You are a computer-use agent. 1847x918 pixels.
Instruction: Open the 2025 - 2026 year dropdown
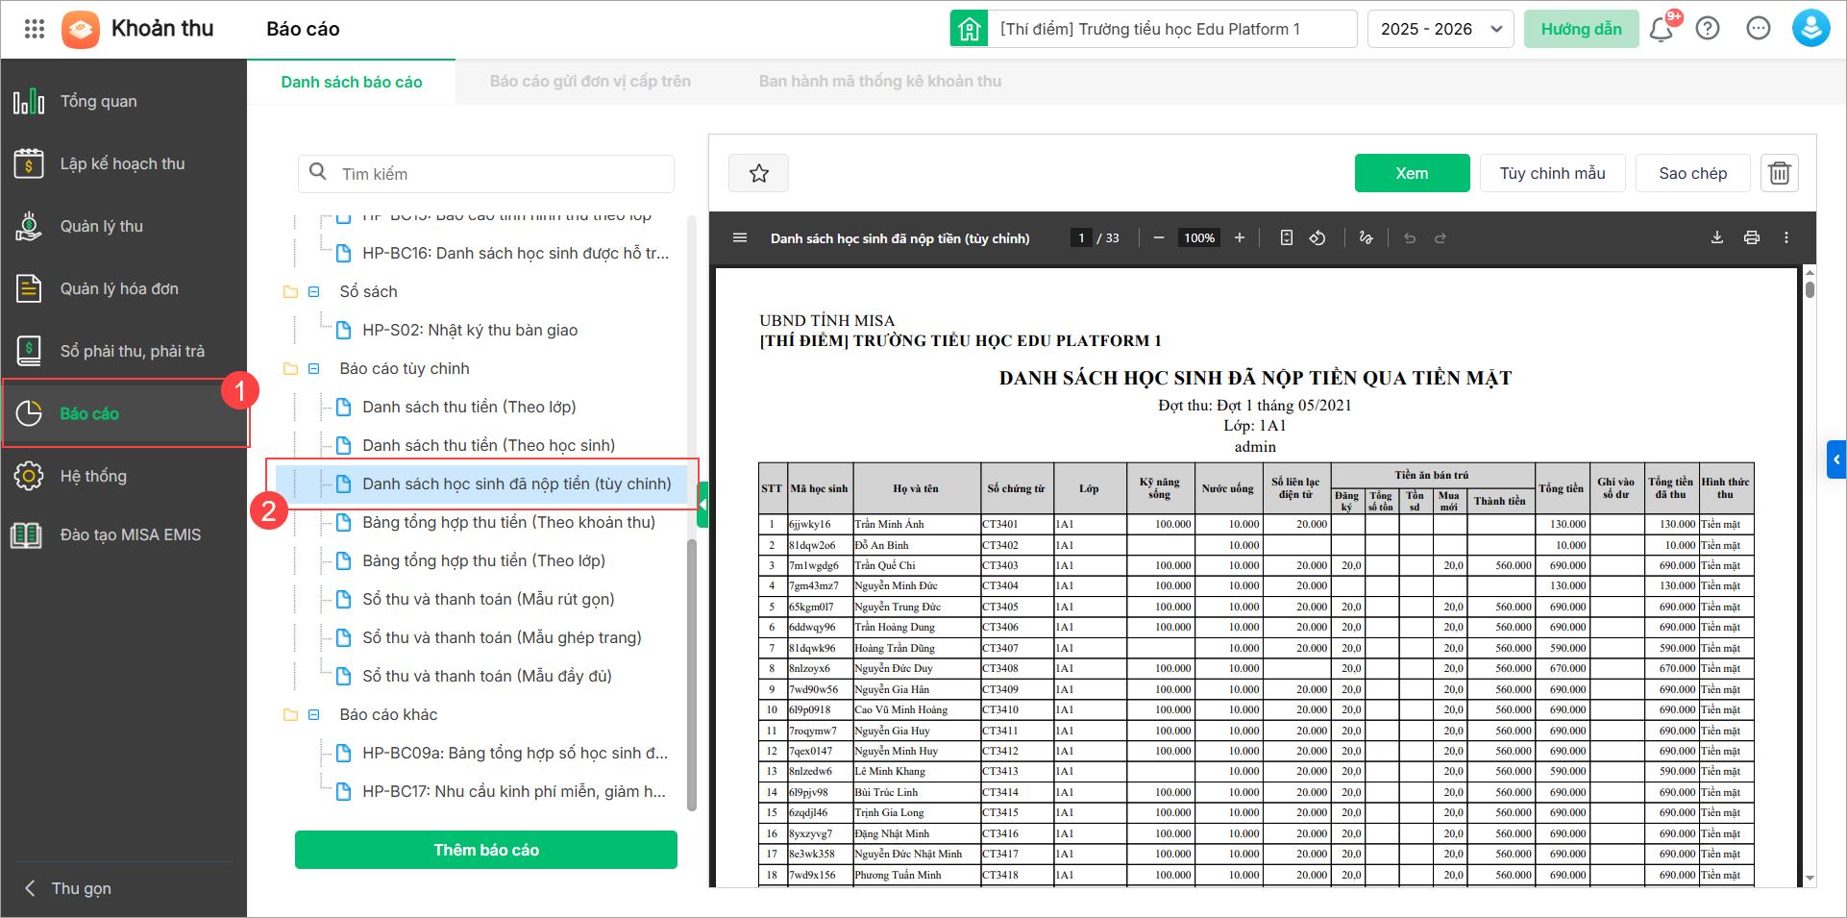pos(1440,29)
